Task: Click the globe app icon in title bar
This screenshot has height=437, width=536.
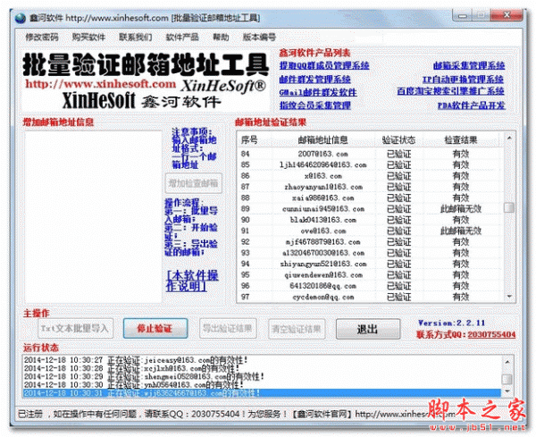Action: pyautogui.click(x=21, y=18)
